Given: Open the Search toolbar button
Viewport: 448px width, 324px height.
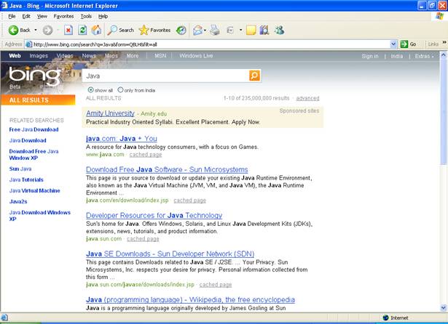Looking at the screenshot, I should [120, 30].
